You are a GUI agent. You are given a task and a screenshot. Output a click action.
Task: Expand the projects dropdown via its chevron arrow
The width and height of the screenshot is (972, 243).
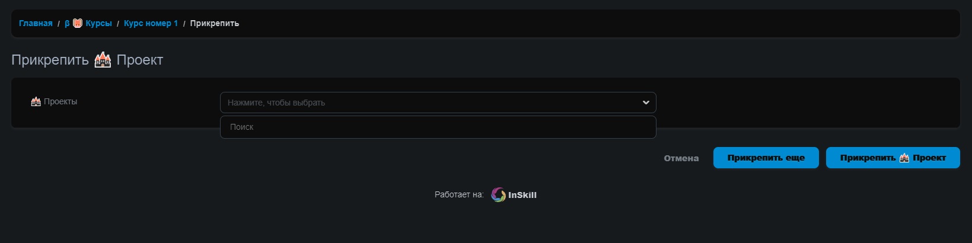pyautogui.click(x=646, y=103)
